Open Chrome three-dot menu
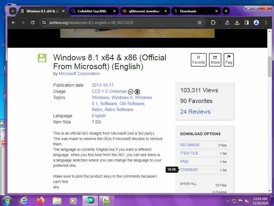The image size is (274, 206). [266, 23]
